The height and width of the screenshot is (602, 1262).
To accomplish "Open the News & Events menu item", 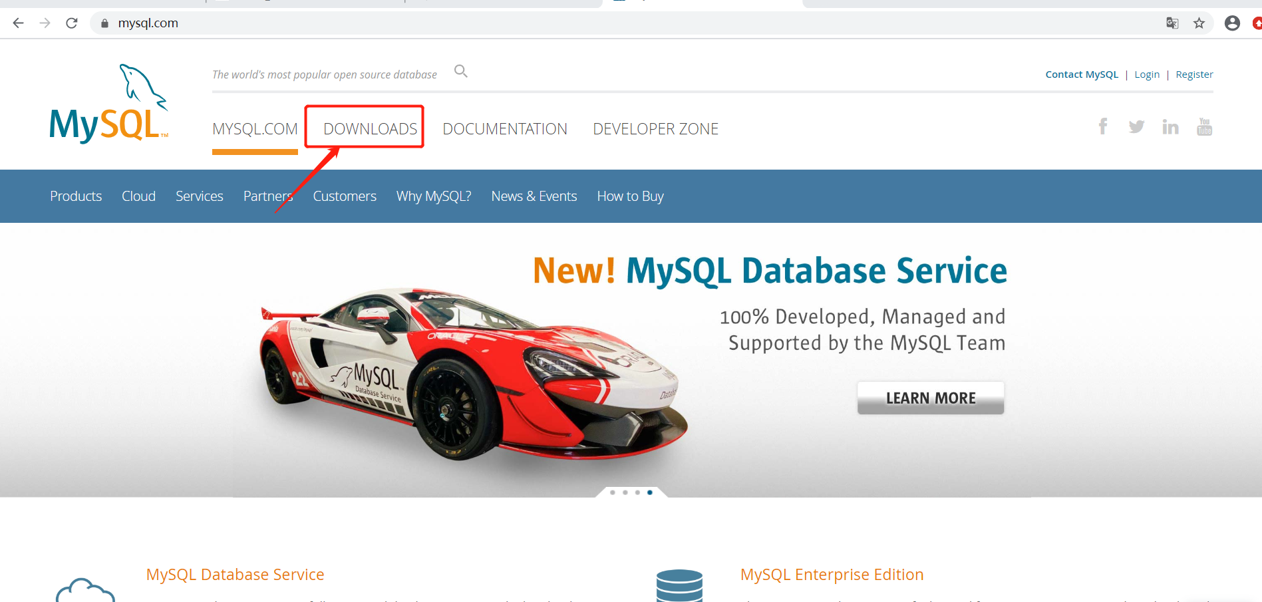I will pos(534,196).
